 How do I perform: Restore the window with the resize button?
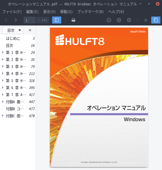149,4
